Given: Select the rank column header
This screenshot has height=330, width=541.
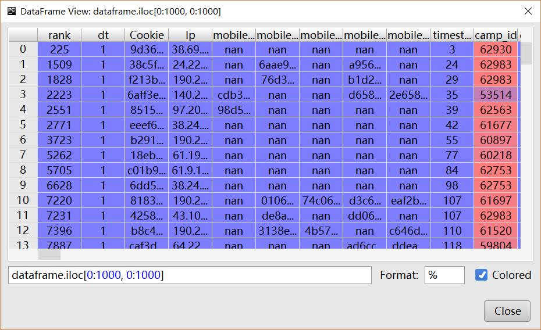Looking at the screenshot, I should tap(59, 35).
